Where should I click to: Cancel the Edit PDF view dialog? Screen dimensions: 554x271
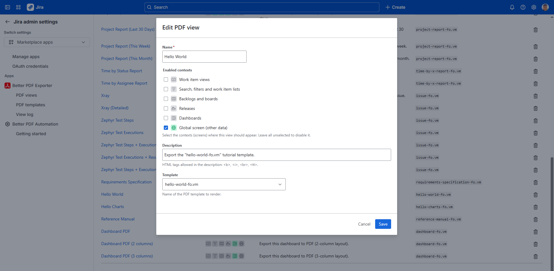364,224
